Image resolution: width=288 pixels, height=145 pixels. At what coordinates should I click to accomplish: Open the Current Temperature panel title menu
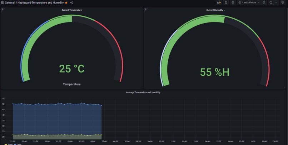tap(71, 10)
